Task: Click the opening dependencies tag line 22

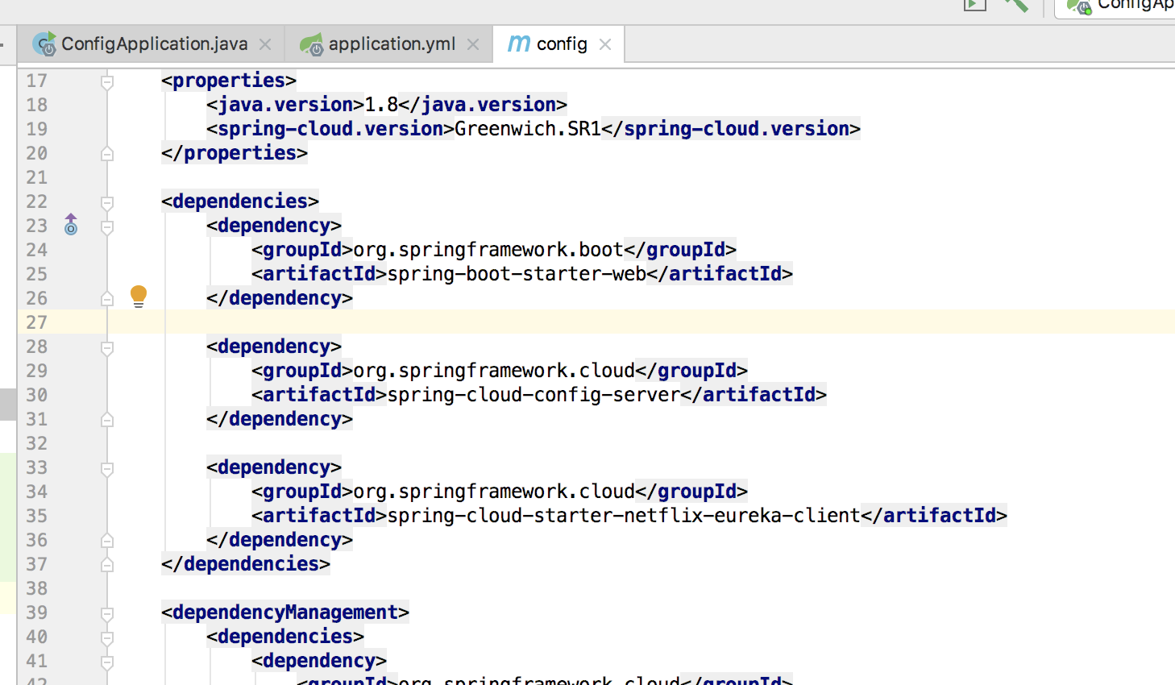Action: click(x=240, y=201)
